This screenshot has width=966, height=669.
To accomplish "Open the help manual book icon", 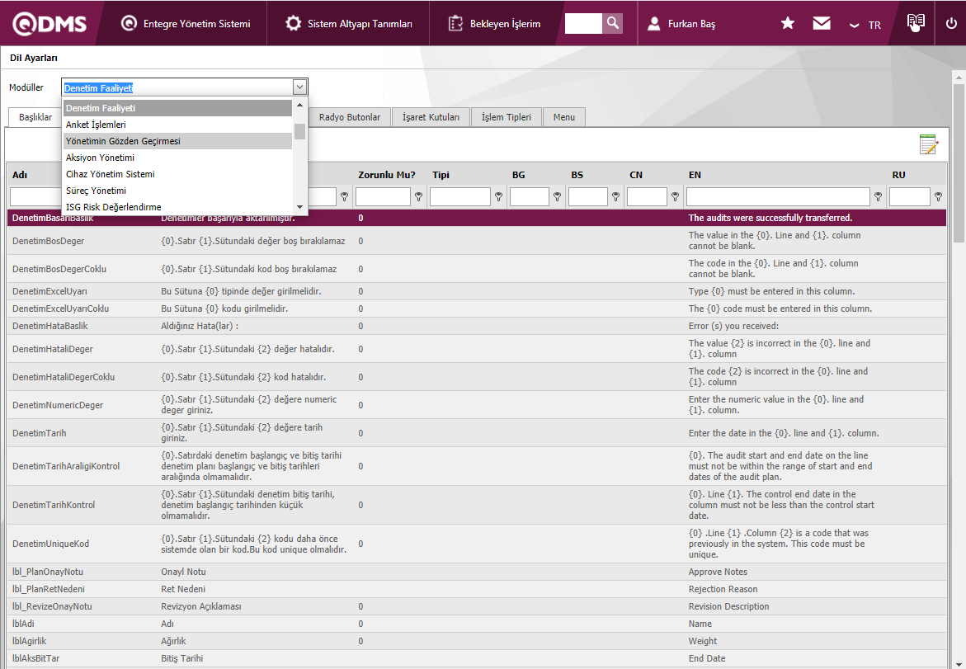I will 916,23.
